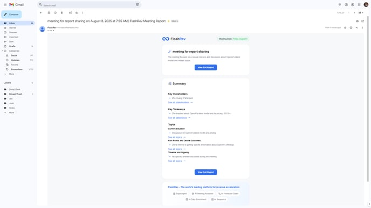The width and height of the screenshot is (371, 208).
Task: Open Gmail support help icon
Action: pos(346,5)
